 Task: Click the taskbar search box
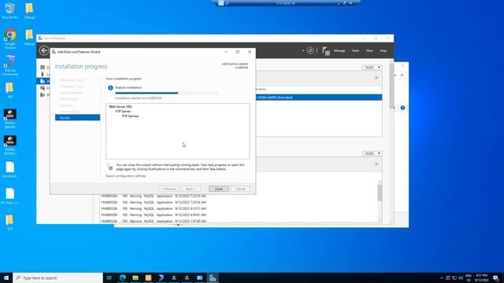point(57,277)
